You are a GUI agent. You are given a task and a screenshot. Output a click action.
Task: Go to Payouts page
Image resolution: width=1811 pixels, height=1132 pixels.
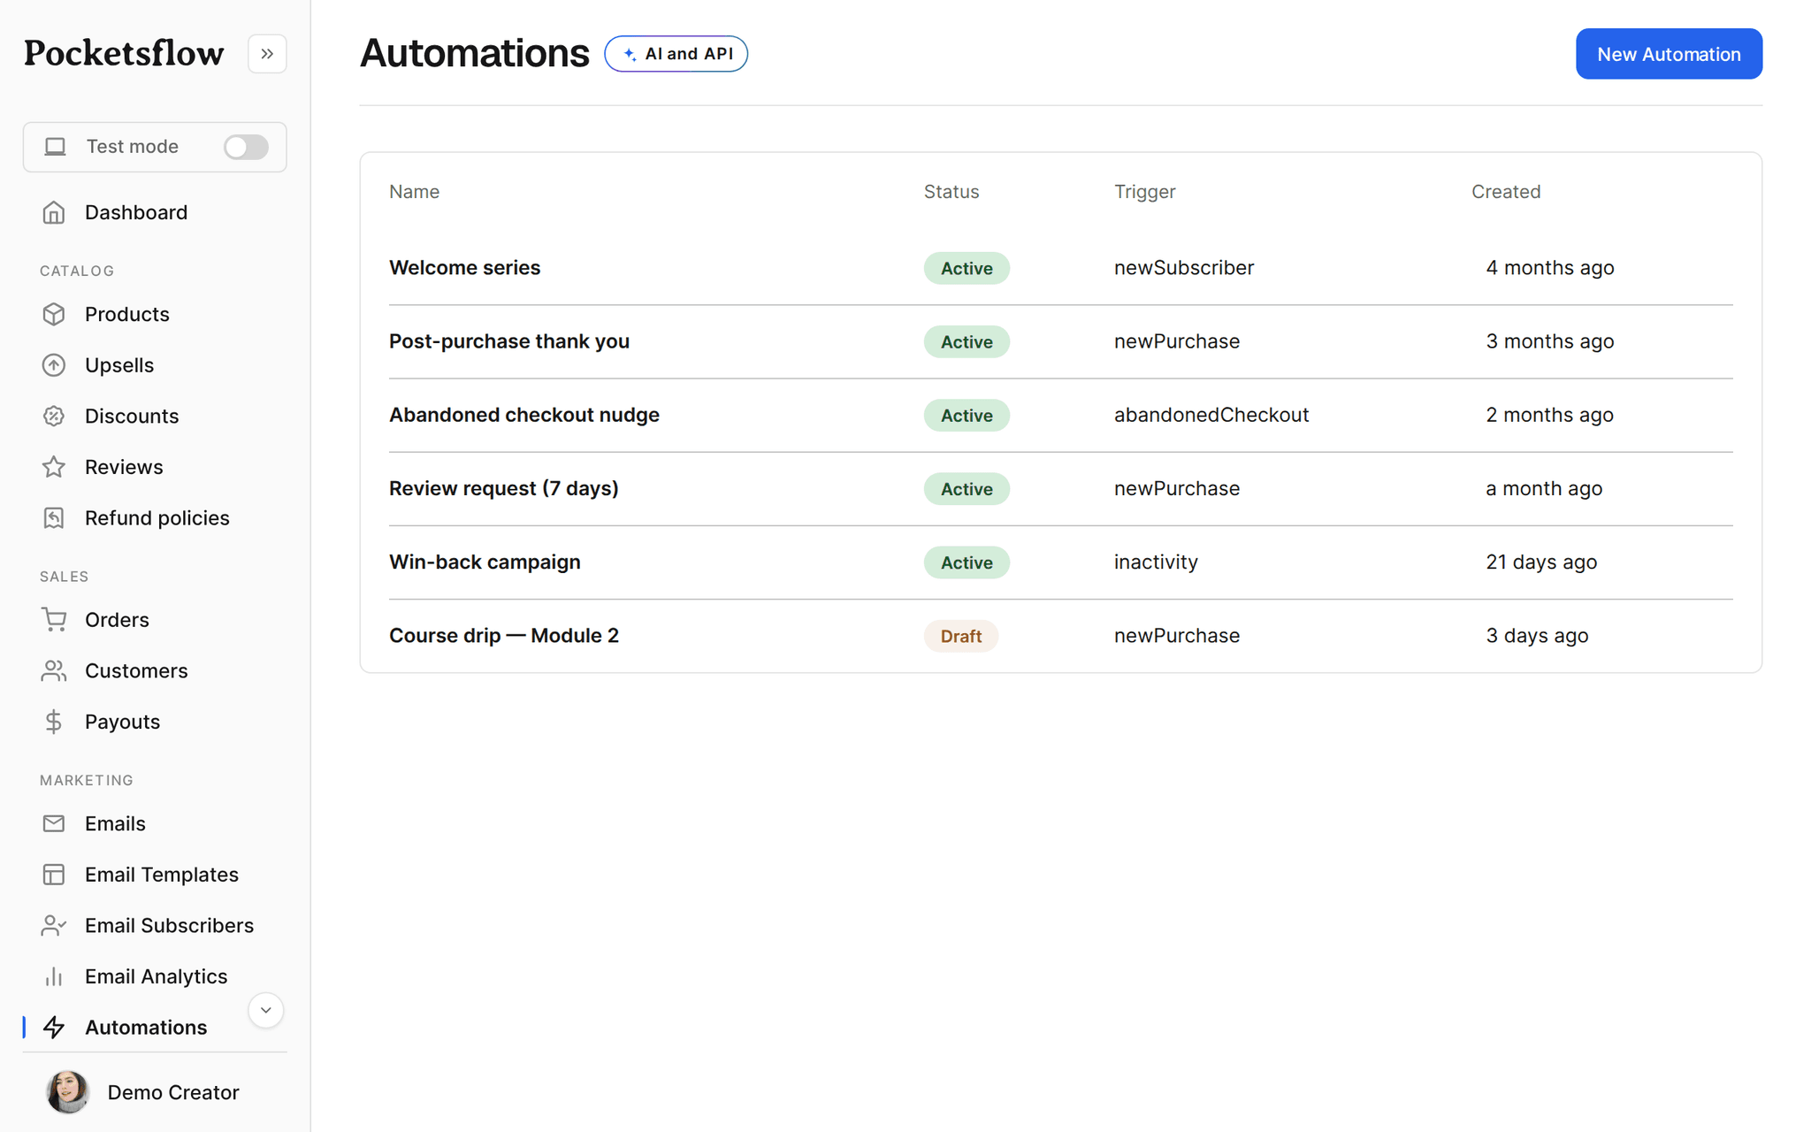[x=155, y=722]
